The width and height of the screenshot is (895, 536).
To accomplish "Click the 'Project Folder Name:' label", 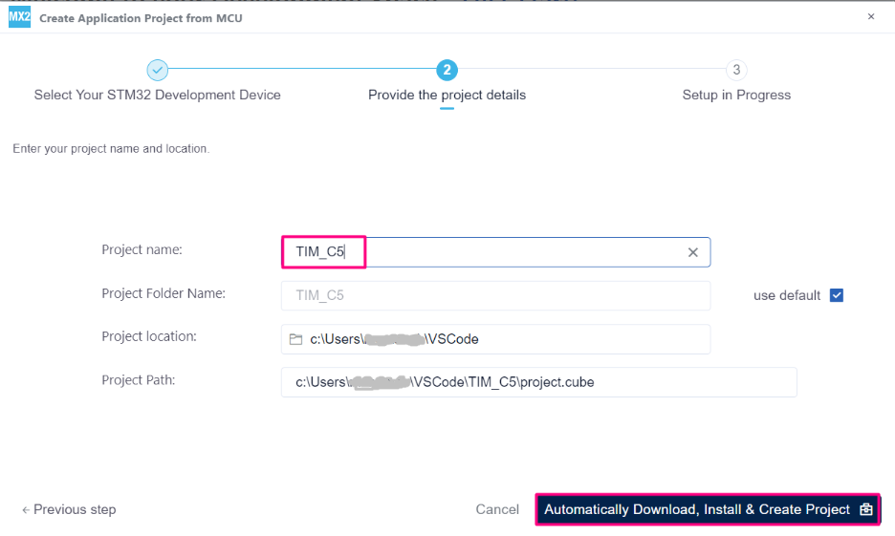I will point(164,293).
